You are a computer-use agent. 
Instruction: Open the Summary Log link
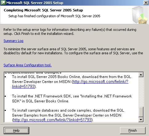point(14,41)
